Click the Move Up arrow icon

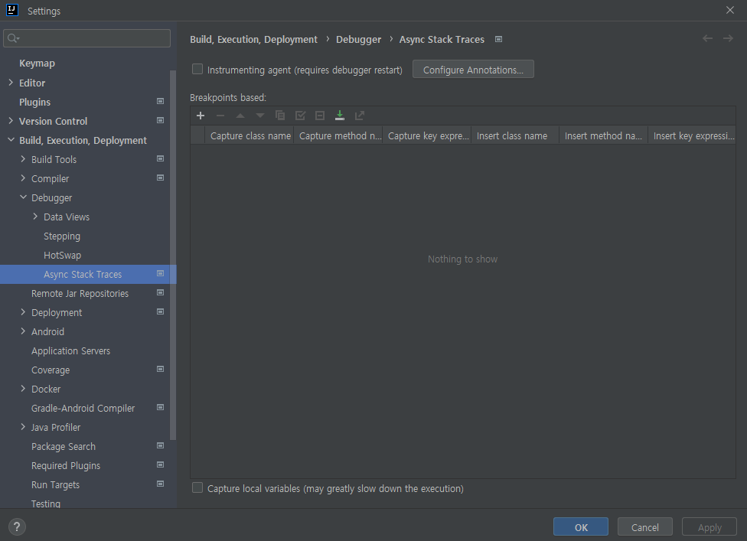pyautogui.click(x=240, y=116)
